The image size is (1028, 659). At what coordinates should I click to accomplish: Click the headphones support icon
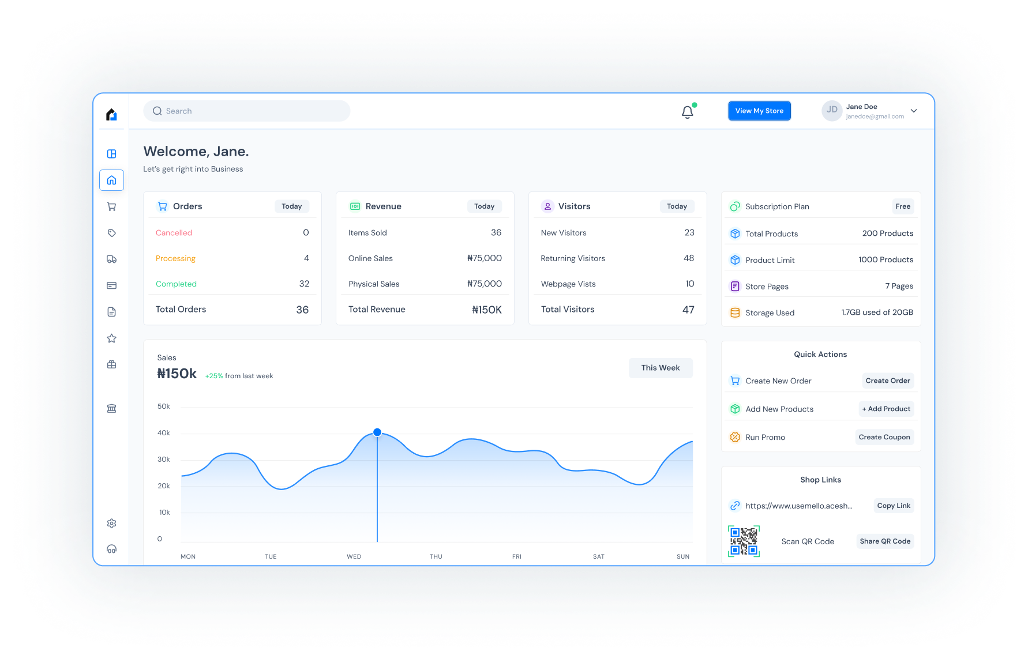tap(112, 549)
